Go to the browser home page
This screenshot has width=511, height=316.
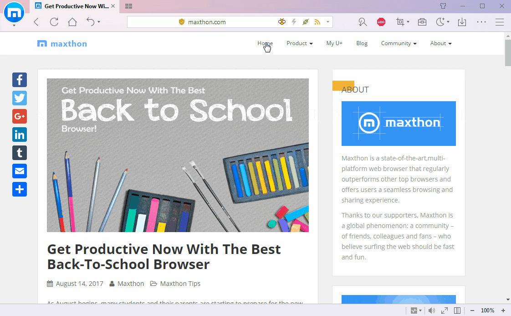pyautogui.click(x=72, y=22)
